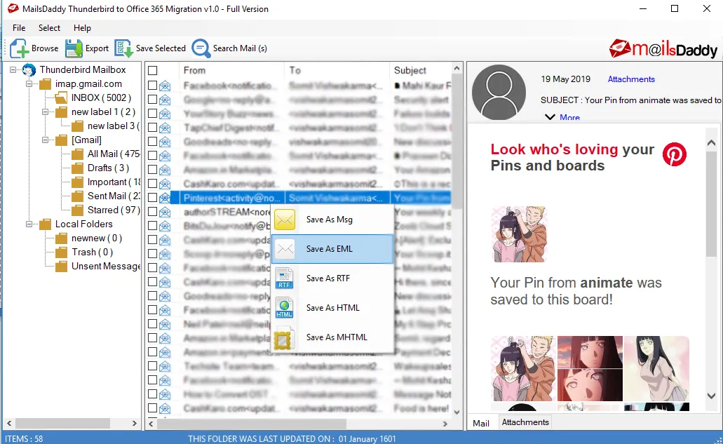Click the All Mail folder icon

pyautogui.click(x=77, y=154)
